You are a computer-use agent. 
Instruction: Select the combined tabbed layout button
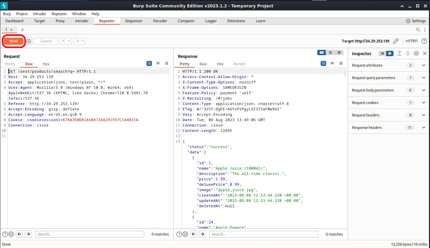tap(339, 52)
